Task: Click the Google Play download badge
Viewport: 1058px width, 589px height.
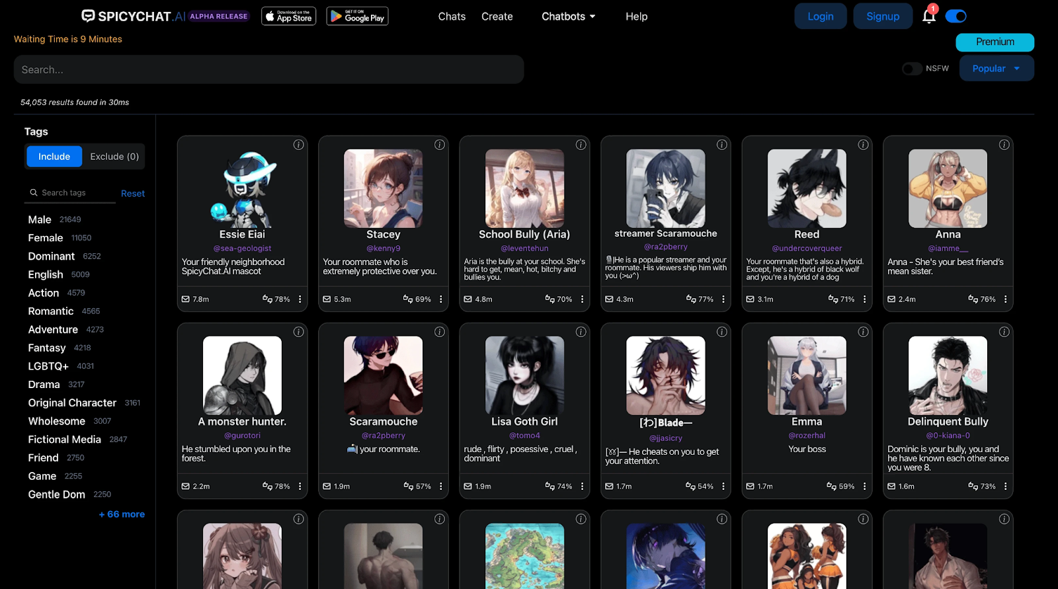Action: pyautogui.click(x=357, y=17)
